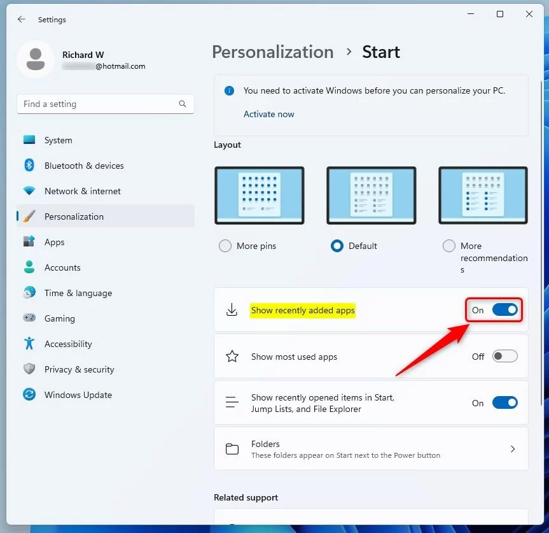This screenshot has height=533, width=549.
Task: Open the Folders settings via chevron
Action: (513, 449)
